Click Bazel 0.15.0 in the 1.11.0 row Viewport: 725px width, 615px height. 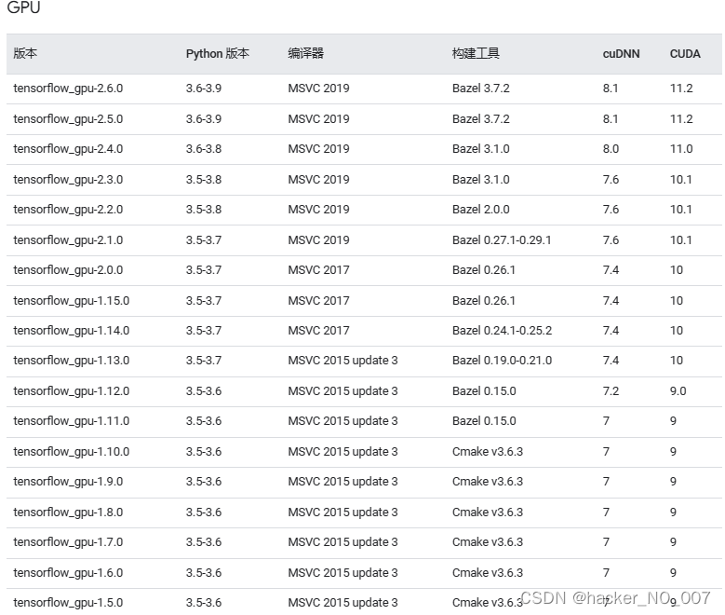484,421
